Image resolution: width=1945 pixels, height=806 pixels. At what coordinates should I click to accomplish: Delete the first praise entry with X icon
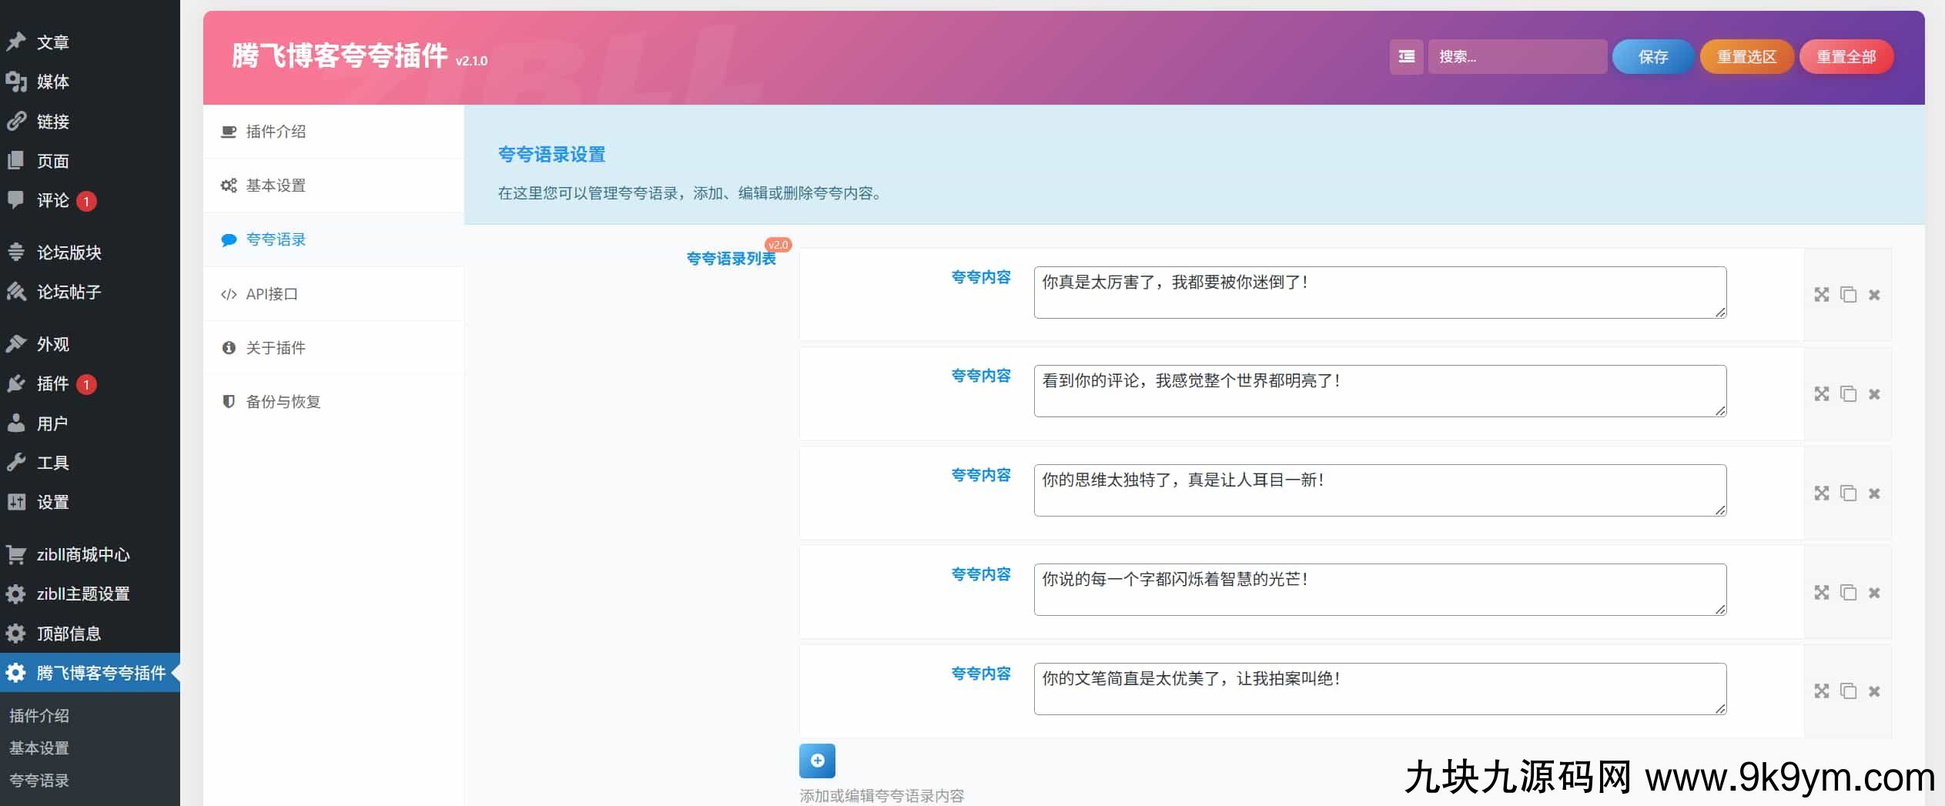1874,295
